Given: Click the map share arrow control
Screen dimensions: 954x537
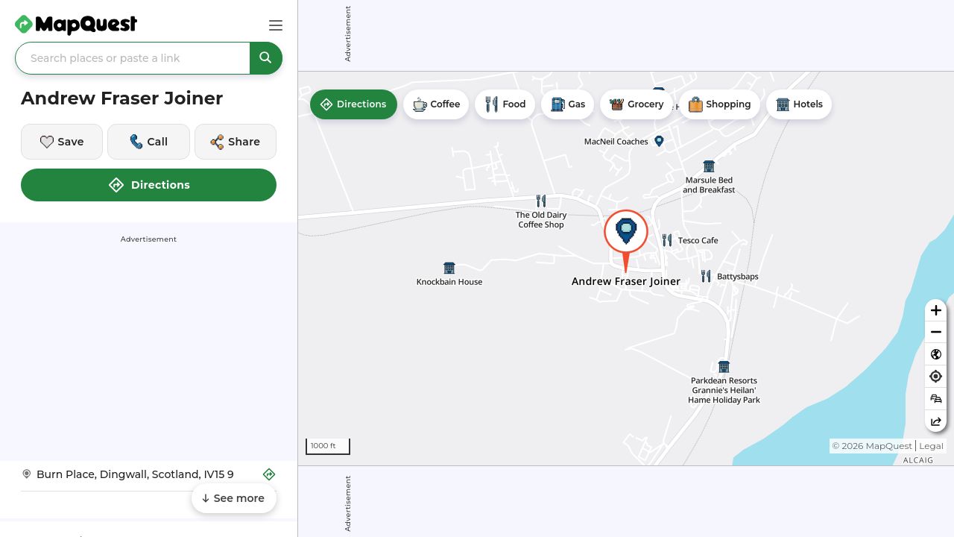Looking at the screenshot, I should point(936,421).
